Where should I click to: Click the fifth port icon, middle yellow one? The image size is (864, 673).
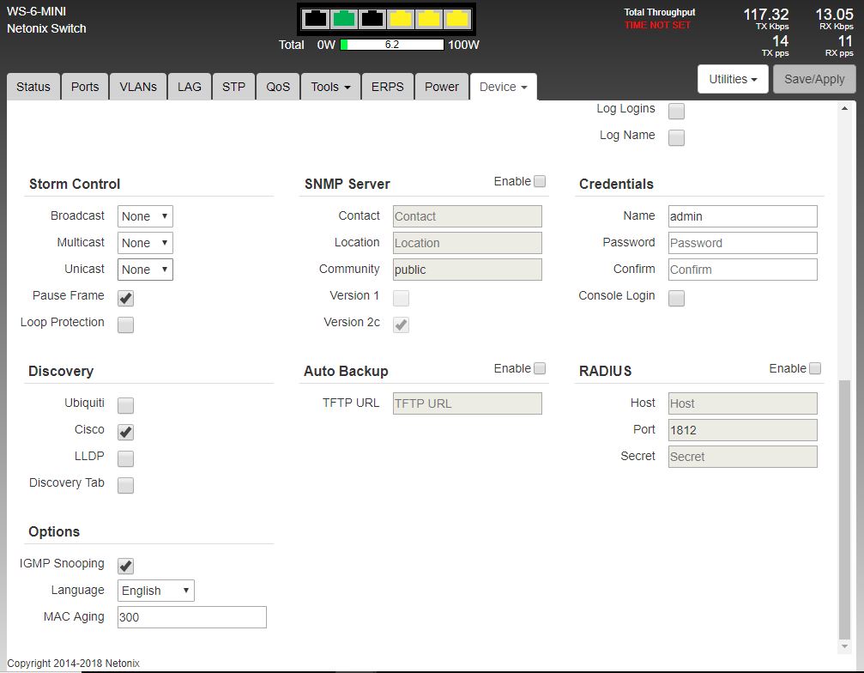point(429,18)
